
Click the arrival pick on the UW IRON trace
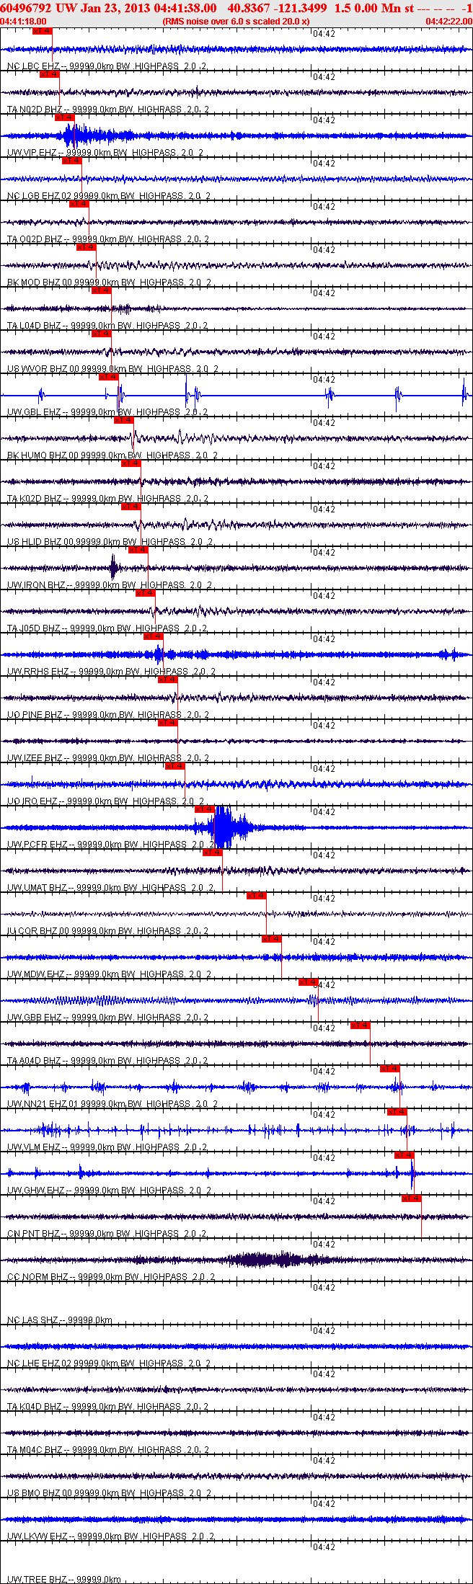(x=138, y=550)
